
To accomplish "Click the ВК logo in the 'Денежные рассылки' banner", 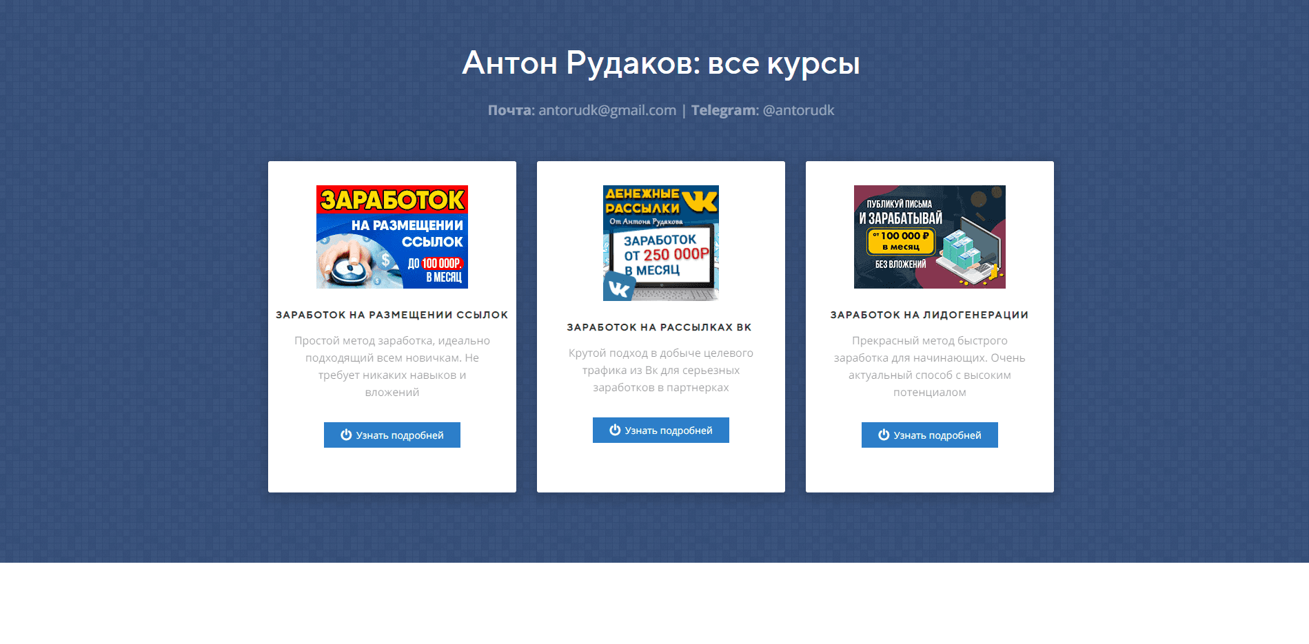I will 702,200.
